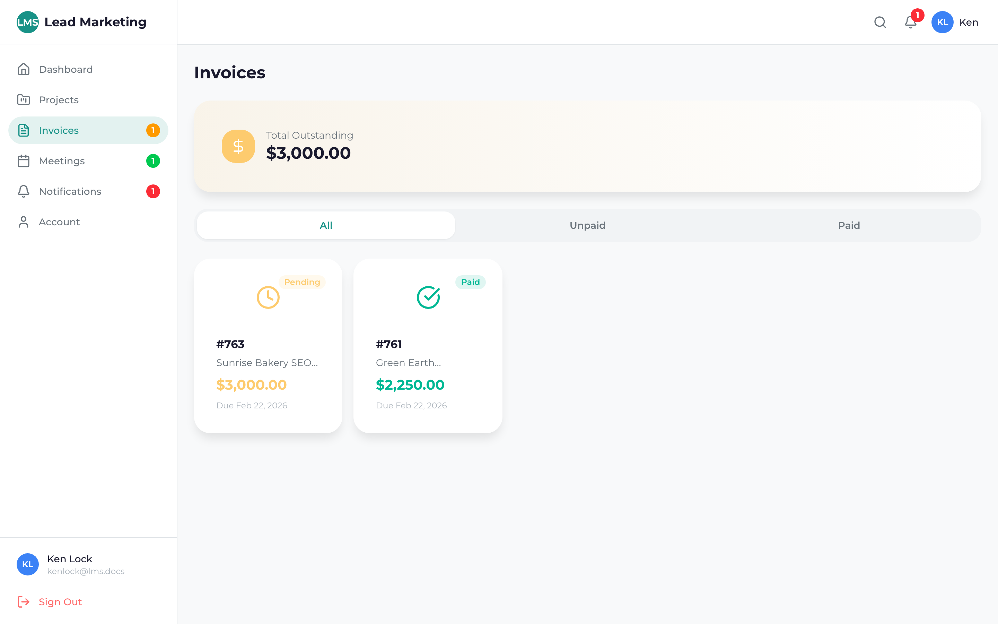The image size is (998, 624).
Task: Click the Projects folder icon
Action: coord(24,100)
